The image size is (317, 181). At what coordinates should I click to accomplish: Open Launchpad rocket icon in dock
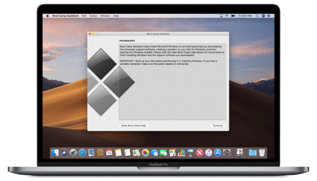(73, 152)
